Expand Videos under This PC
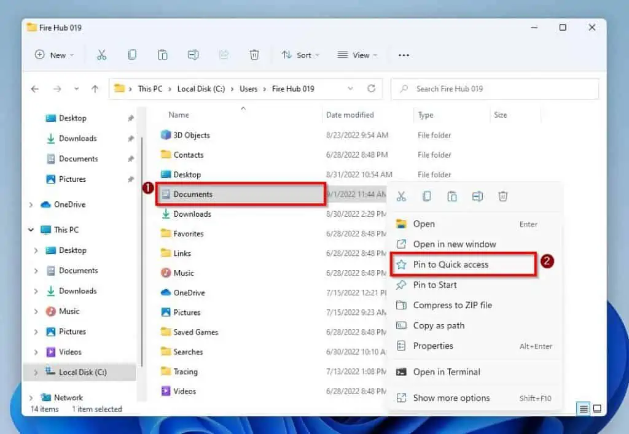 click(36, 352)
